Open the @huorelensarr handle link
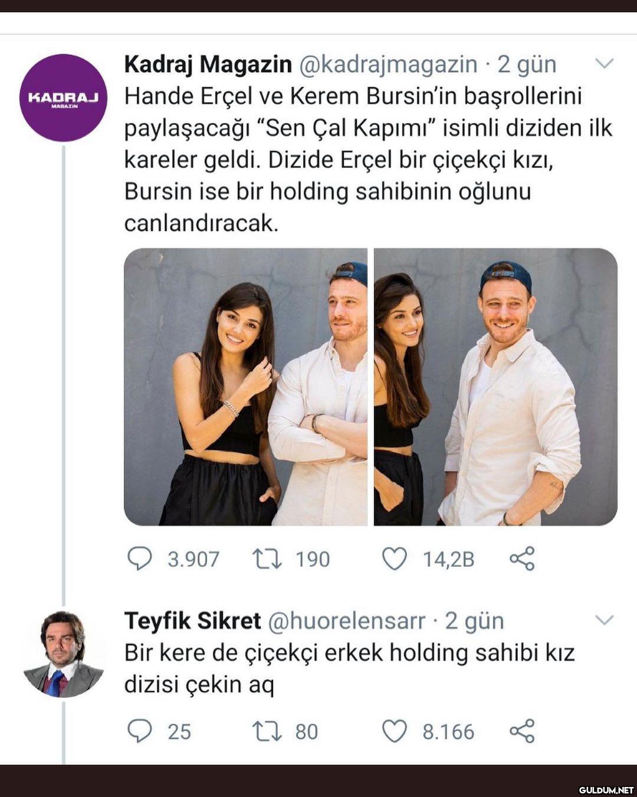 [x=346, y=621]
